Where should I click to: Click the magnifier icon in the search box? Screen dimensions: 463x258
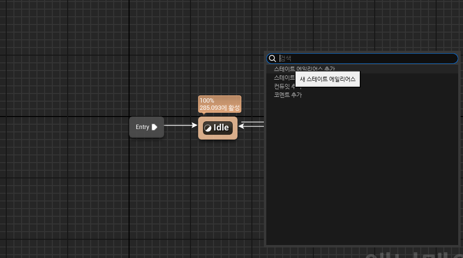click(x=273, y=59)
